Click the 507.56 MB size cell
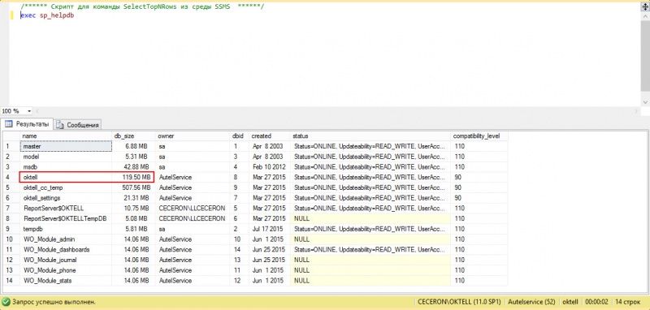Viewport: 650px width, 310px height. click(x=133, y=187)
